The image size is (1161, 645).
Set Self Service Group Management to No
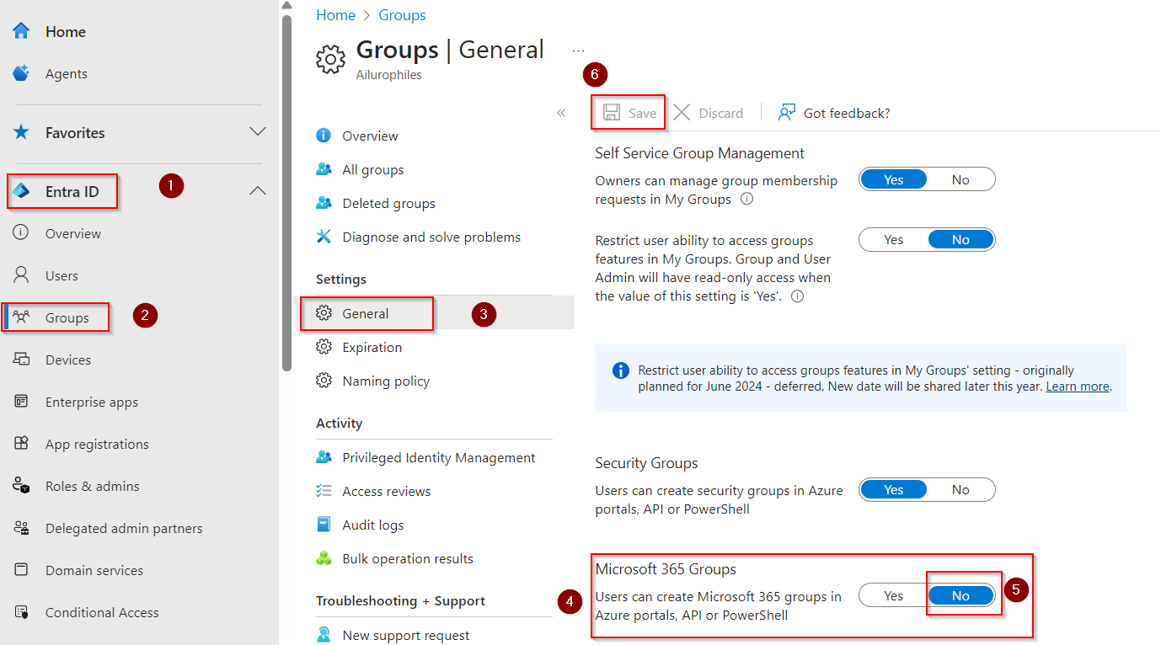click(x=960, y=179)
